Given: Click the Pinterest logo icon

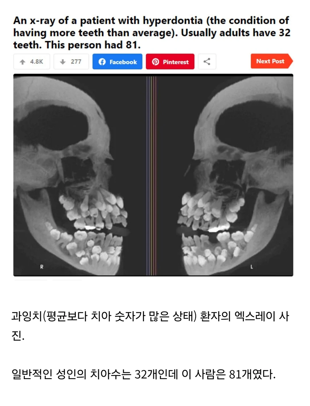Looking at the screenshot, I should coord(155,62).
